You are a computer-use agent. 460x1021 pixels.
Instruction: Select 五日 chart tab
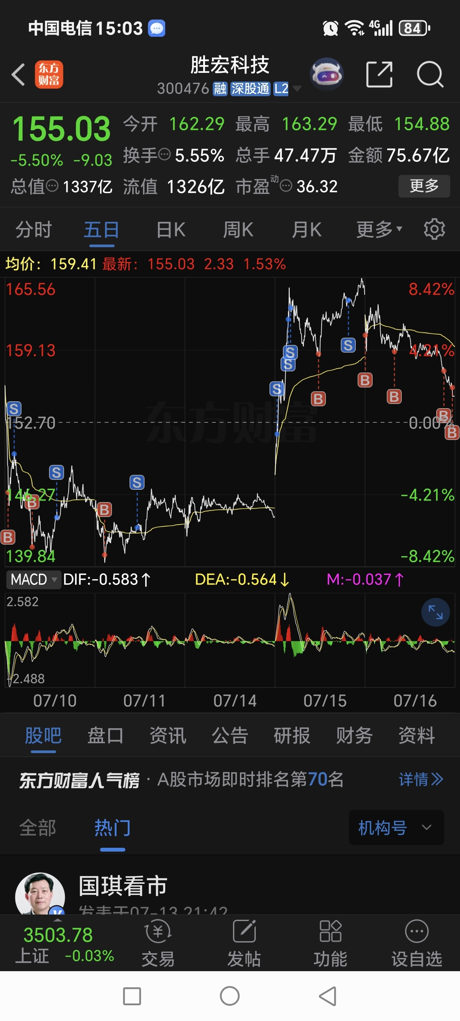click(x=102, y=230)
